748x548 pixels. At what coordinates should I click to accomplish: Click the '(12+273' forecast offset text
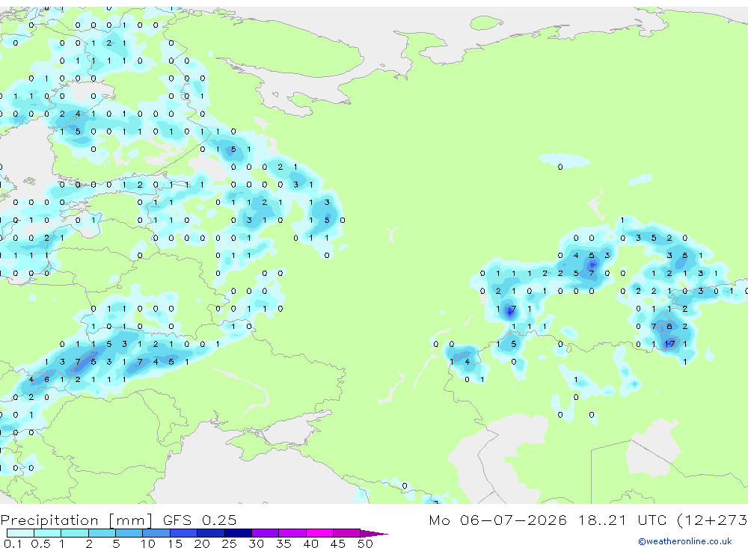pyautogui.click(x=712, y=520)
